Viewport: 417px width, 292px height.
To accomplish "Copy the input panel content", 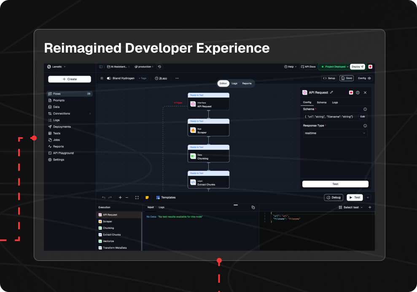I will click(x=253, y=207).
